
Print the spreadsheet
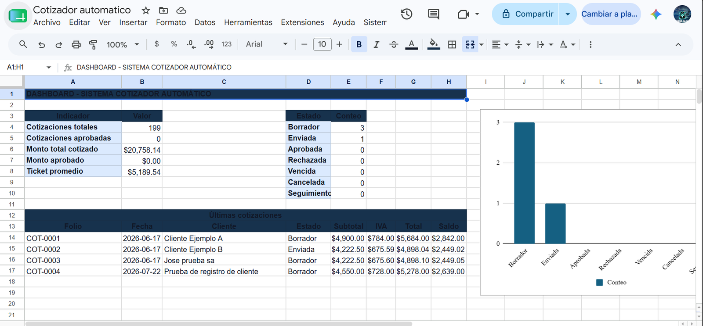click(x=76, y=44)
